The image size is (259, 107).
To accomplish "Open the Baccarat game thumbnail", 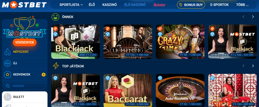I will click(x=128, y=90).
